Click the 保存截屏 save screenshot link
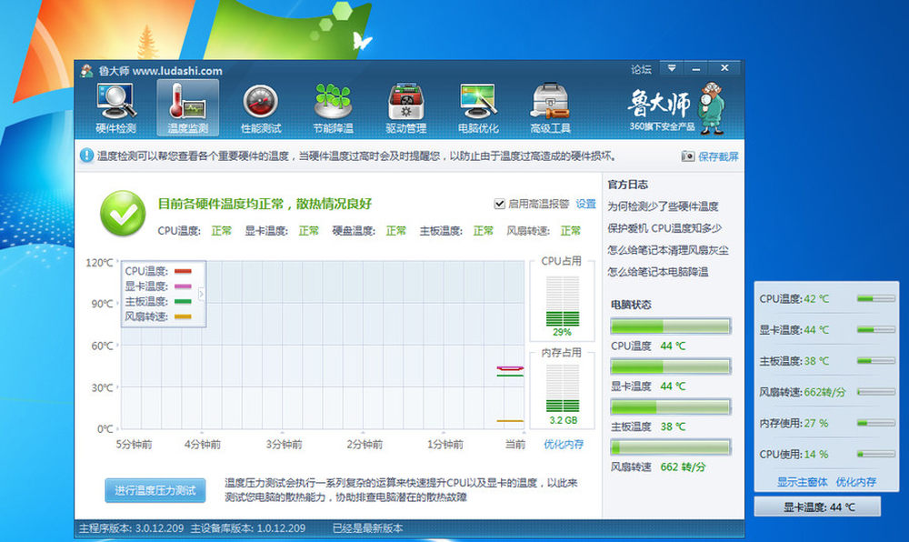This screenshot has height=542, width=909. click(x=718, y=156)
